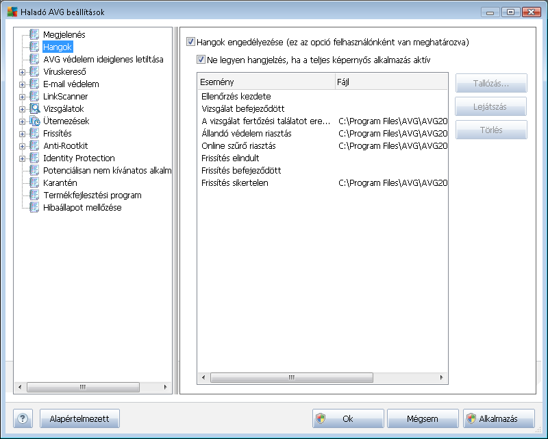The height and width of the screenshot is (439, 548).
Task: Click the Frissítés page icon
Action: tap(34, 133)
